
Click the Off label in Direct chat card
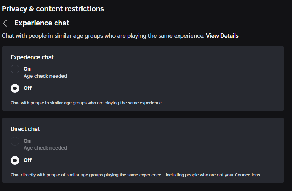[28, 160]
